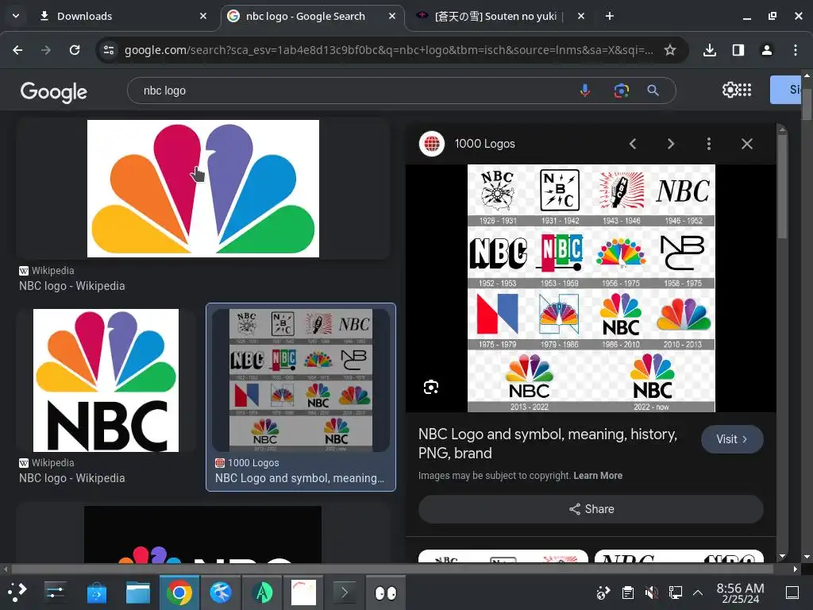The width and height of the screenshot is (813, 610).
Task: Open a new browser tab
Action: point(610,16)
